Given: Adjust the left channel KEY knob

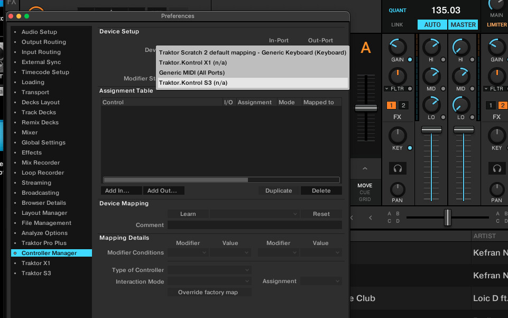Looking at the screenshot, I should tap(397, 135).
